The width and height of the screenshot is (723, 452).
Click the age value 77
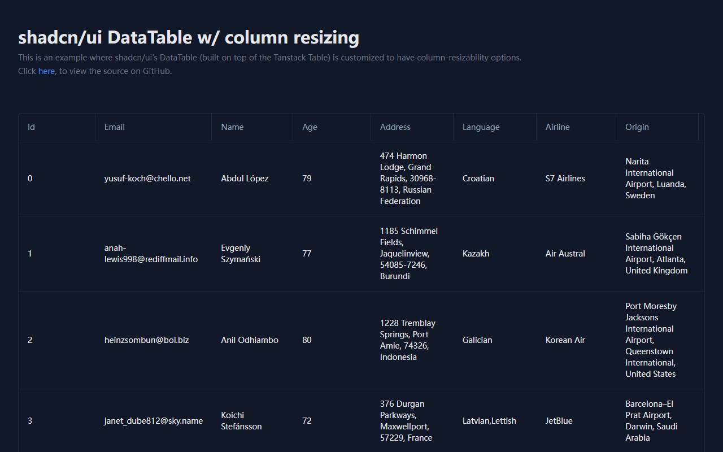(307, 254)
